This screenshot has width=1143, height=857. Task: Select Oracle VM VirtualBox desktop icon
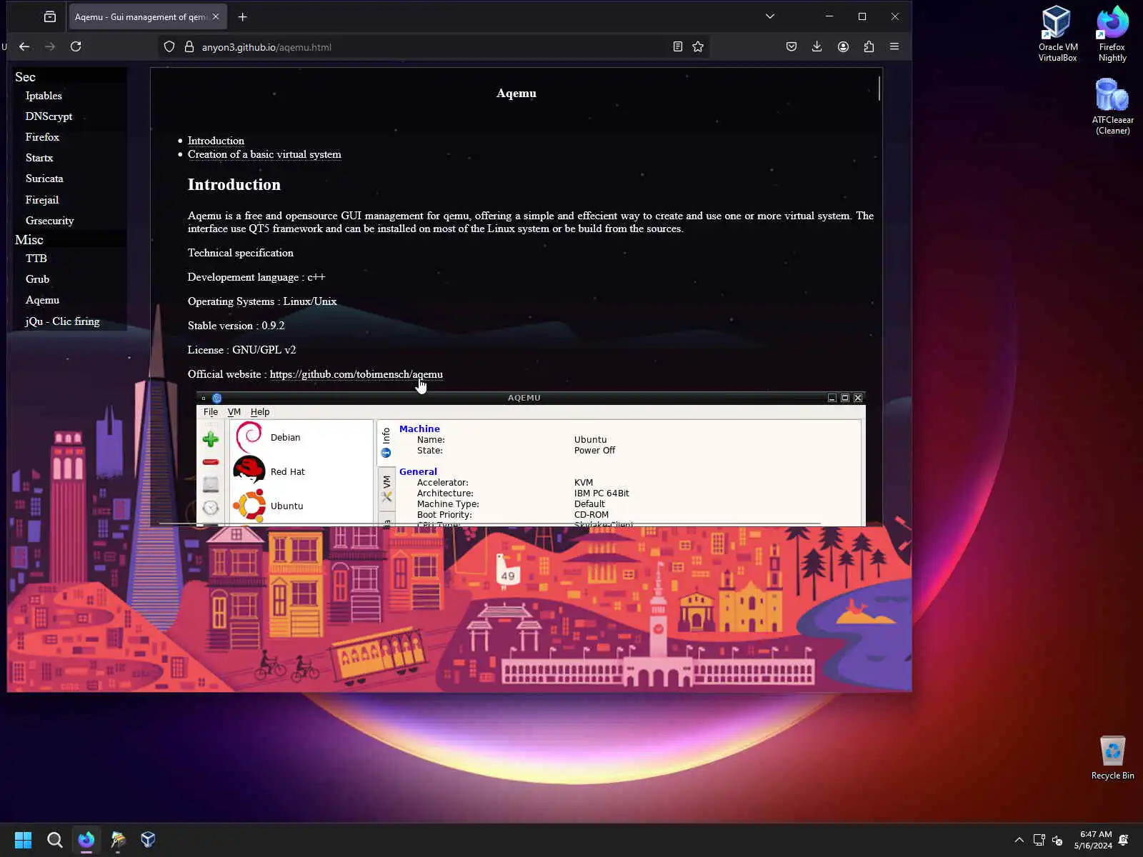[x=1058, y=34]
